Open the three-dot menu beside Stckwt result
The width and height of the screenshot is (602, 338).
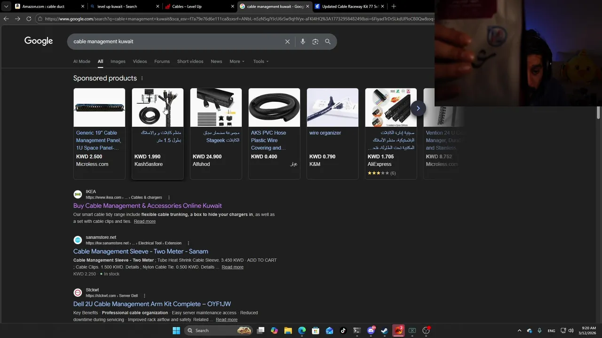tap(144, 296)
